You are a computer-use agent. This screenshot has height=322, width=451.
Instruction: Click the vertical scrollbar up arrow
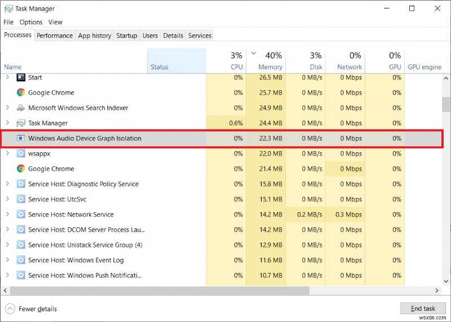coord(446,78)
